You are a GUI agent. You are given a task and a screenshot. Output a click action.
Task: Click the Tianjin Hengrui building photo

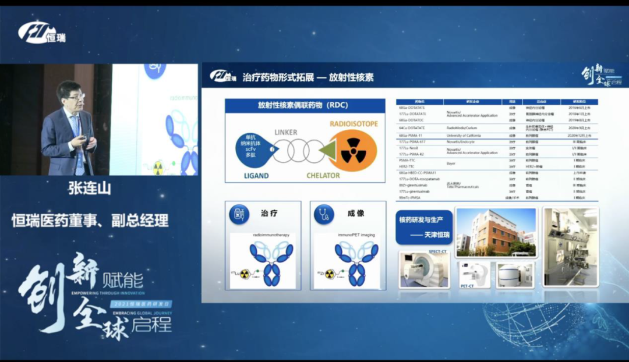496,232
